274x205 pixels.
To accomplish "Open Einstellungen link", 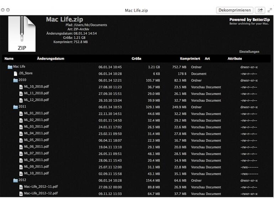I will pyautogui.click(x=249, y=52).
